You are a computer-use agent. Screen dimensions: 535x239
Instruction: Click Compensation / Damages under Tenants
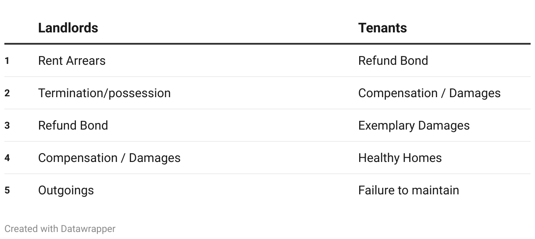(429, 93)
